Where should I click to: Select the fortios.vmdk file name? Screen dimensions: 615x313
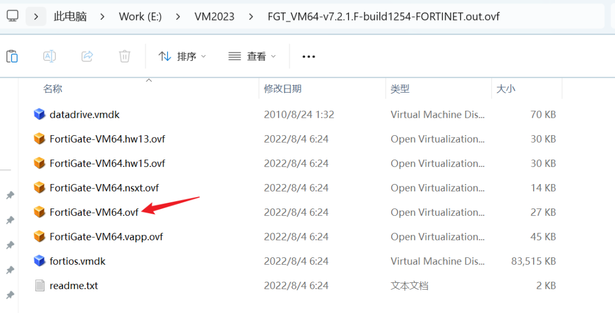[77, 261]
